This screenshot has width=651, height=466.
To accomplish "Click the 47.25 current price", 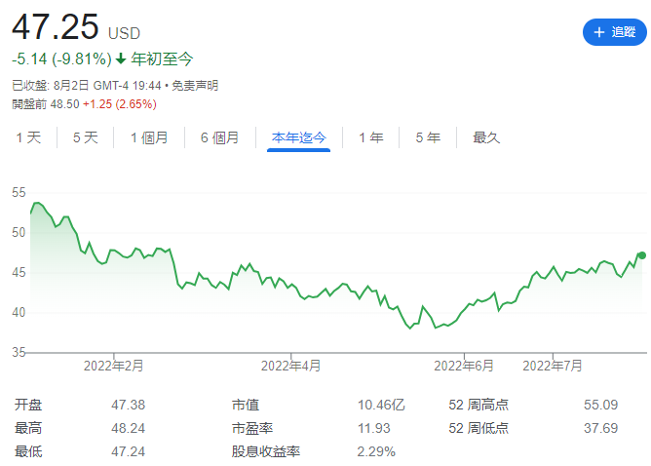I will (56, 27).
